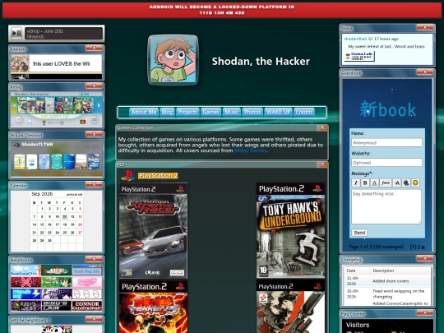Select September 11 on the calendar
This screenshot has height=333, width=444.
65,216
